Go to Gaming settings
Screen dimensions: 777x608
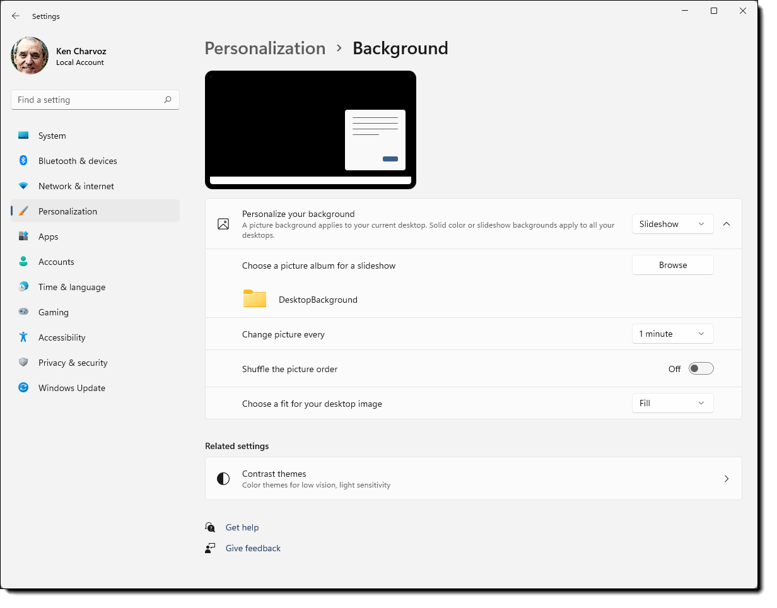point(95,312)
